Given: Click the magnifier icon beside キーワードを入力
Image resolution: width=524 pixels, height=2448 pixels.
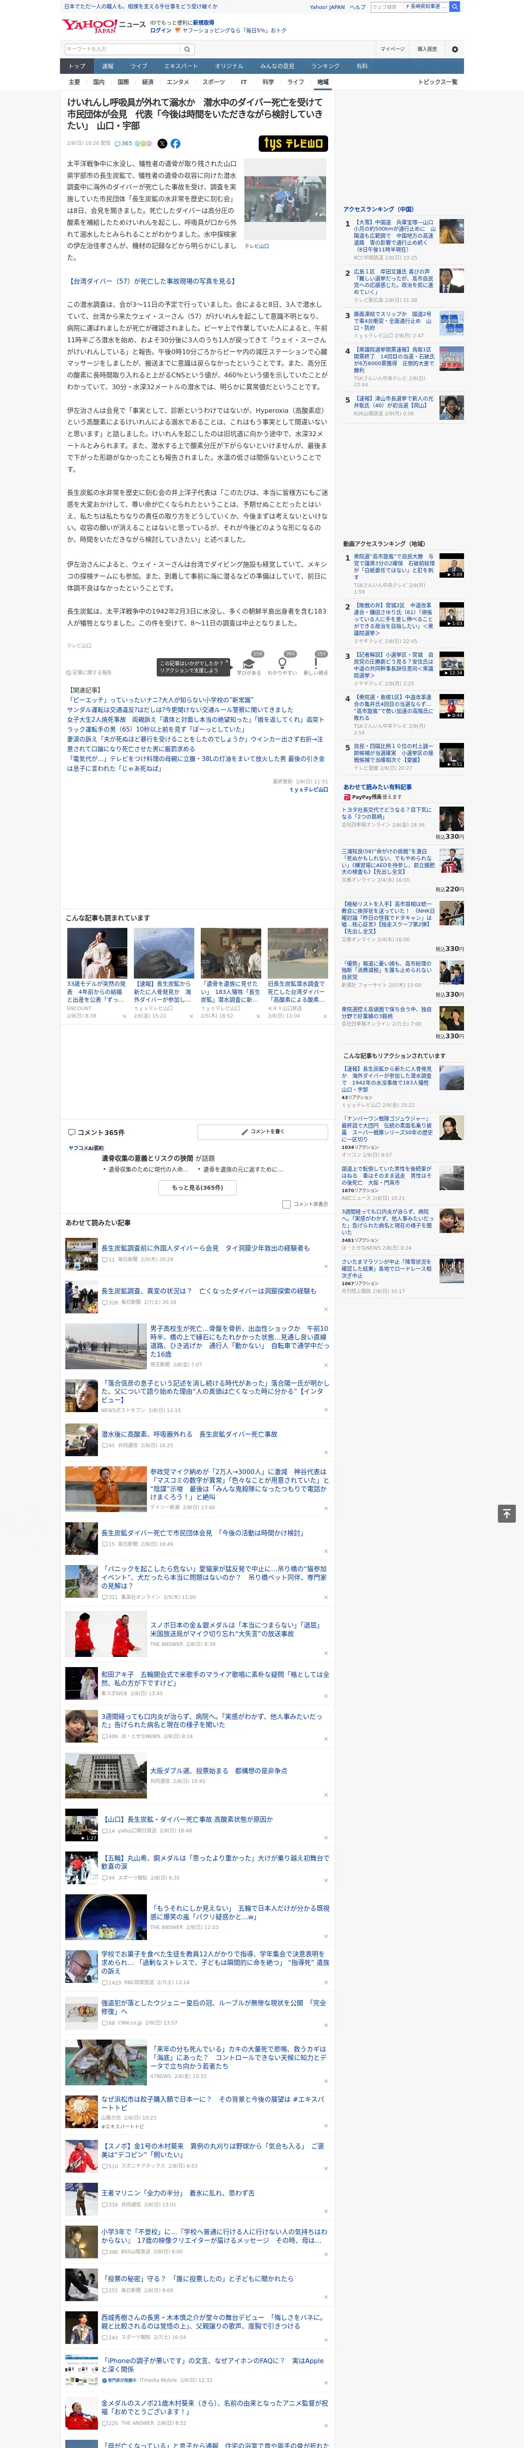Looking at the screenshot, I should pos(187,49).
